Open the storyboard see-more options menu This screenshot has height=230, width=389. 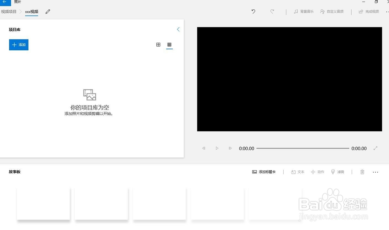[375, 172]
